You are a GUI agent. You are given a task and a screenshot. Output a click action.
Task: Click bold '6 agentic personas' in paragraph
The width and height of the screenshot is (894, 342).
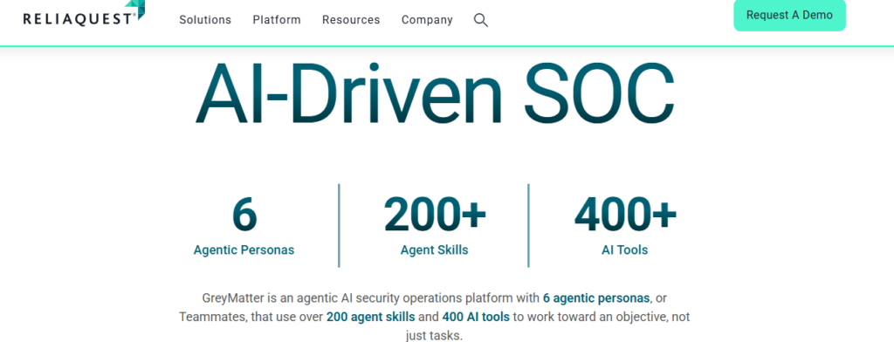tap(596, 298)
